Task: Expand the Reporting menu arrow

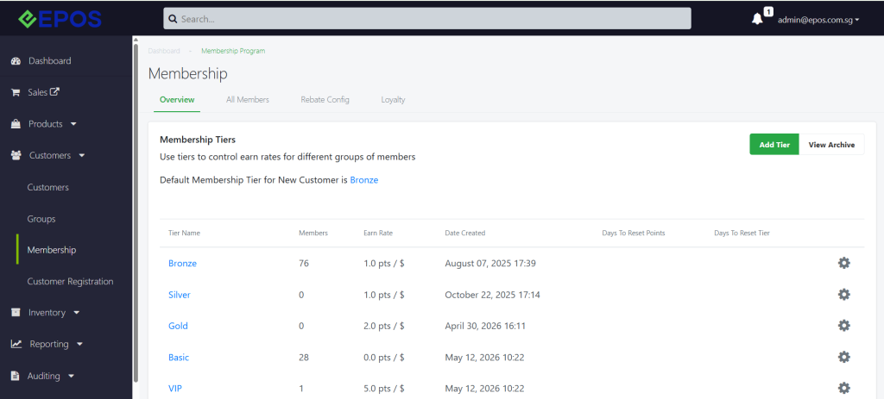Action: [79, 344]
